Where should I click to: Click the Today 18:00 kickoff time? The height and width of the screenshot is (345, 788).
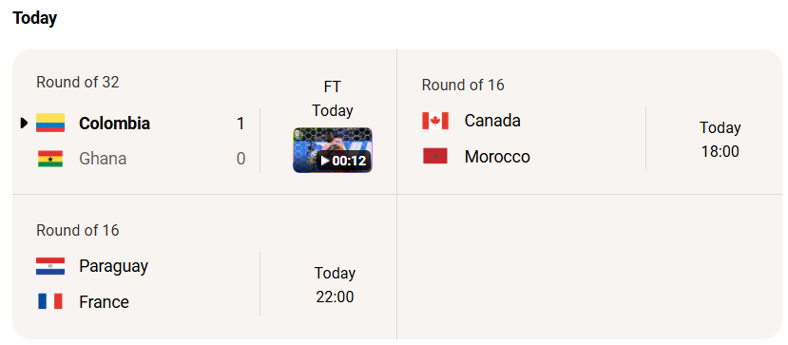tap(721, 140)
